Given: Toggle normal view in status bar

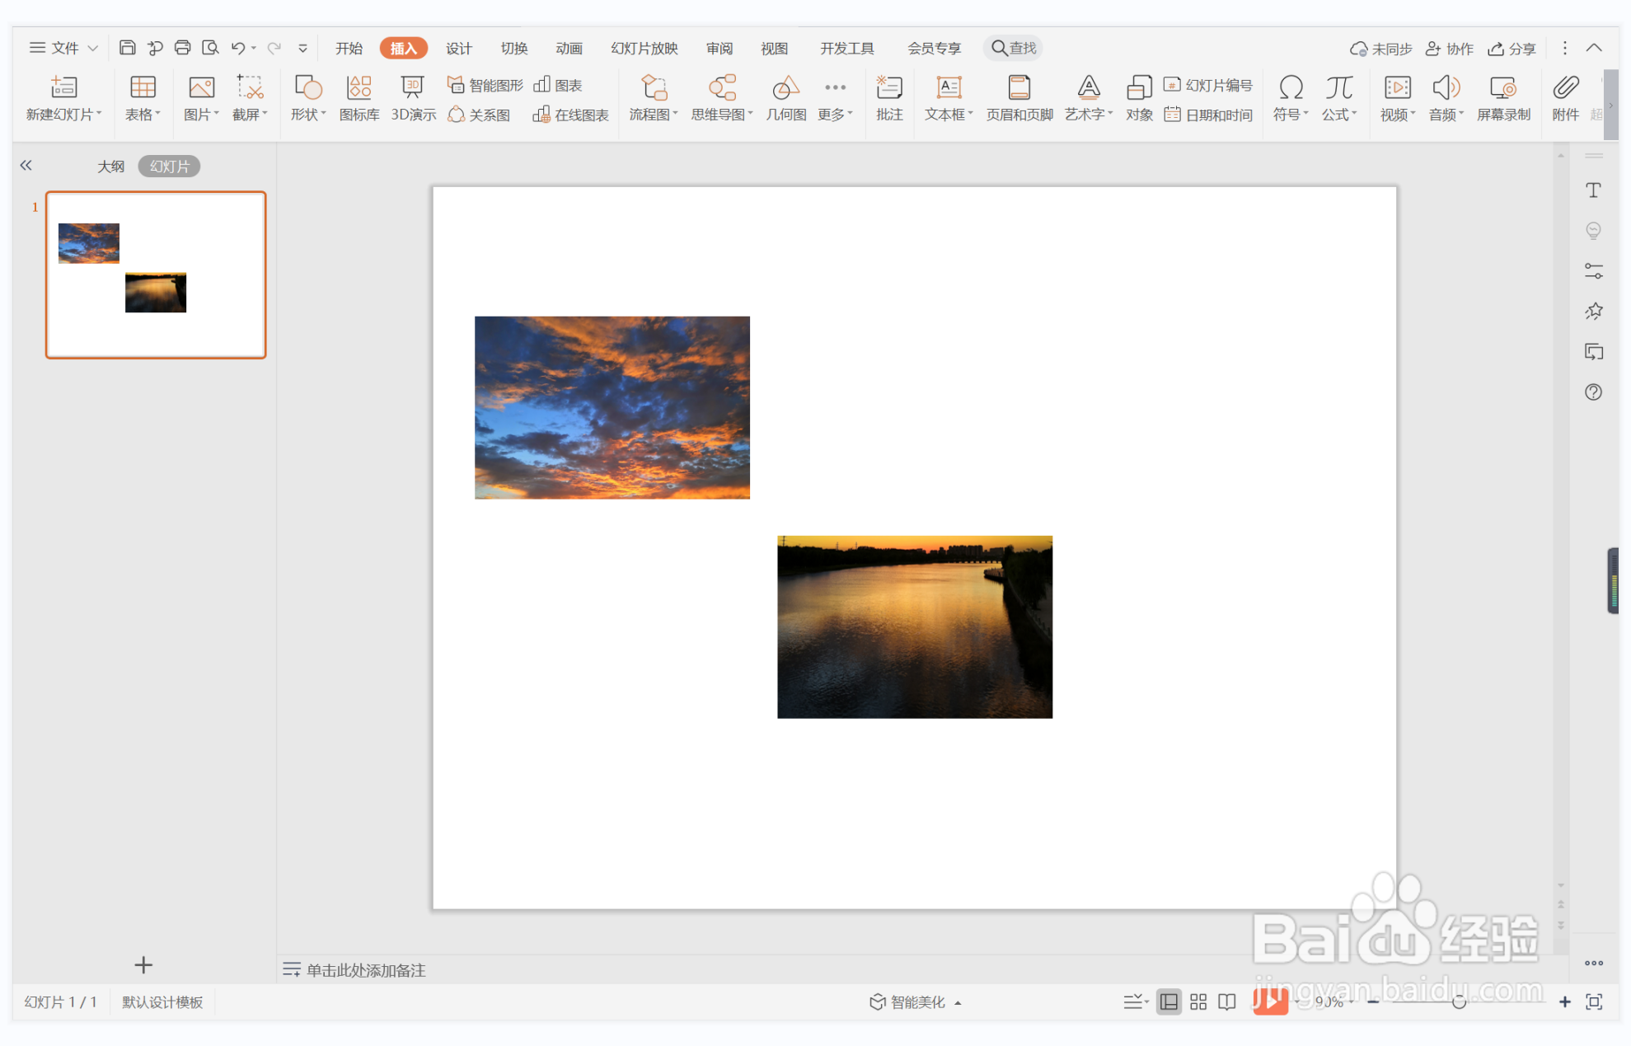Looking at the screenshot, I should click(1169, 1001).
